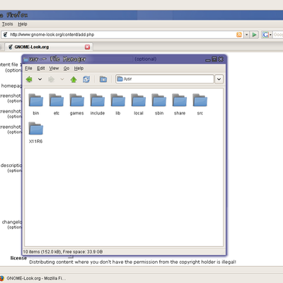Open the Edit menu in File Manager
Viewport: 283px width, 283px height.
[41, 69]
